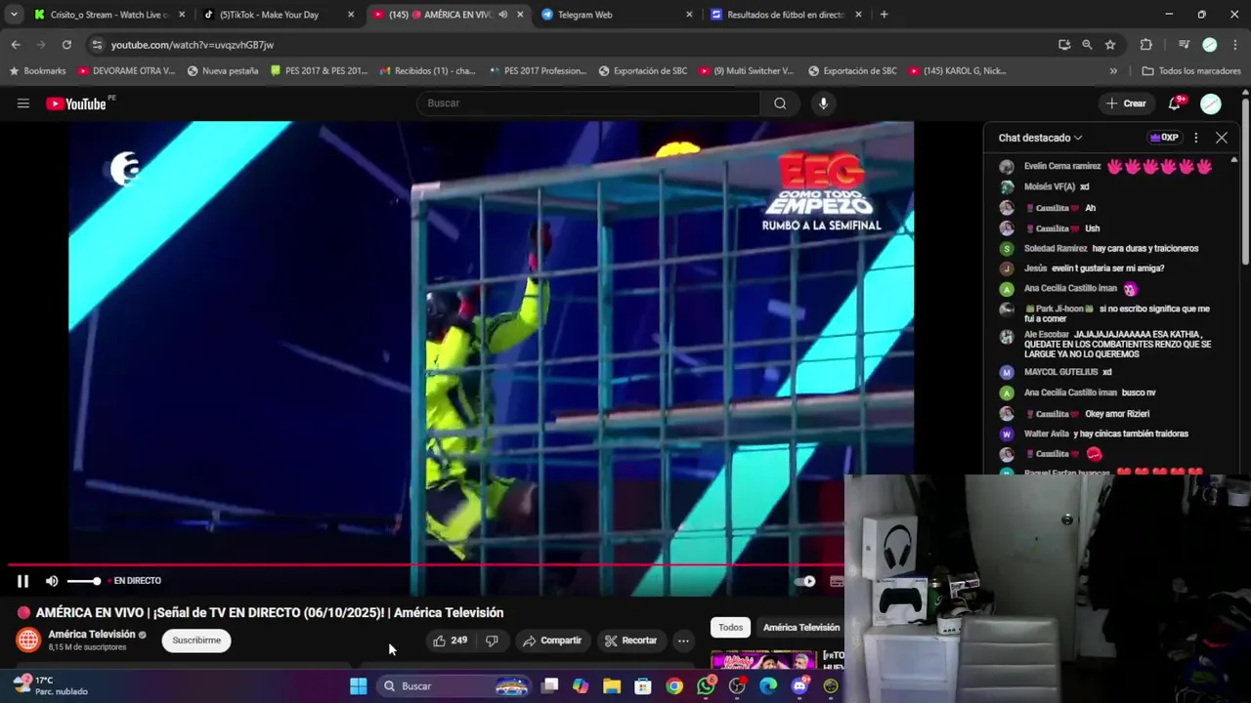Select the Todos filter chip
Screen dimensions: 1251x703
click(x=730, y=628)
